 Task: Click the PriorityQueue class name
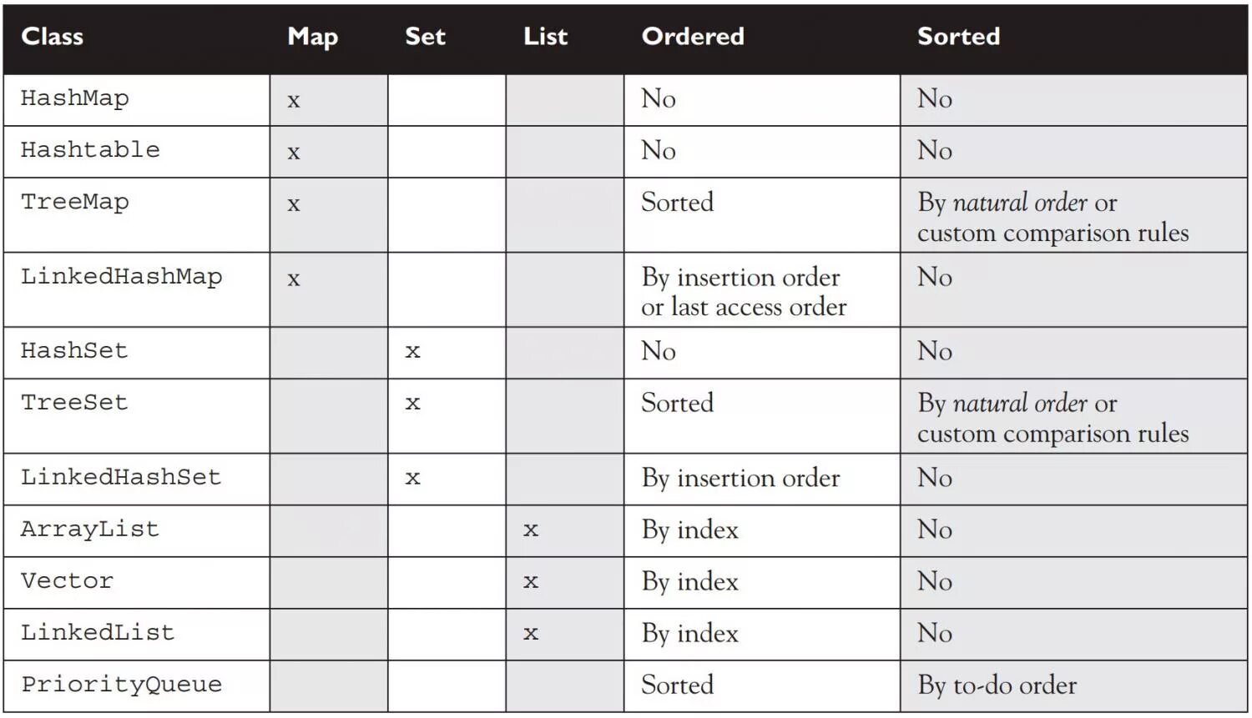coord(122,685)
